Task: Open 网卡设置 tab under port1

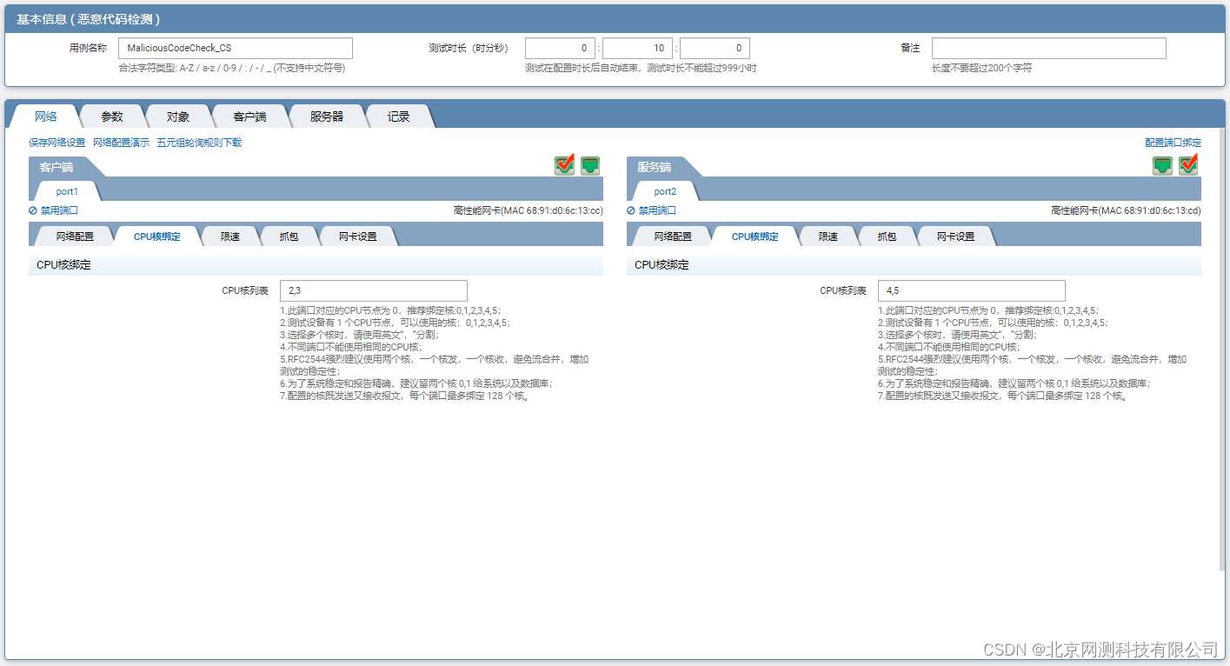Action: point(358,236)
